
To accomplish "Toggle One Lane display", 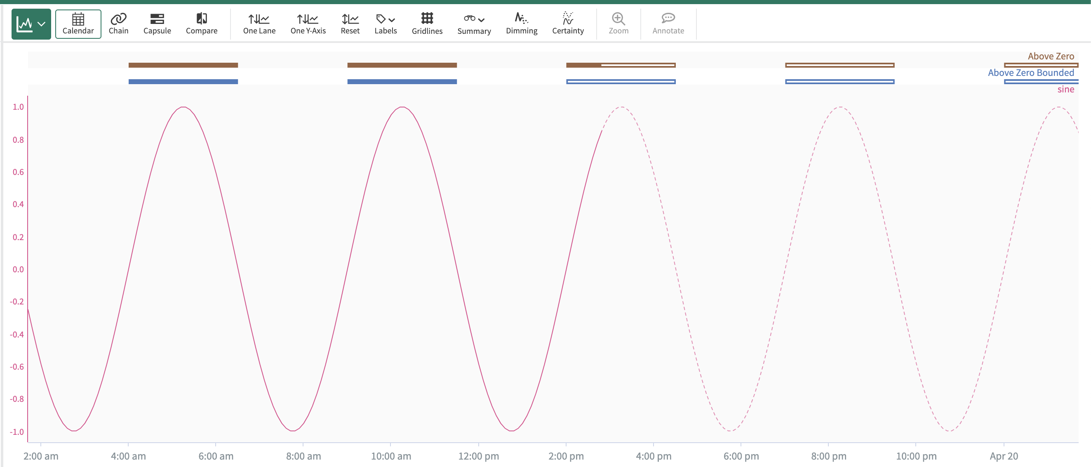I will coord(259,24).
